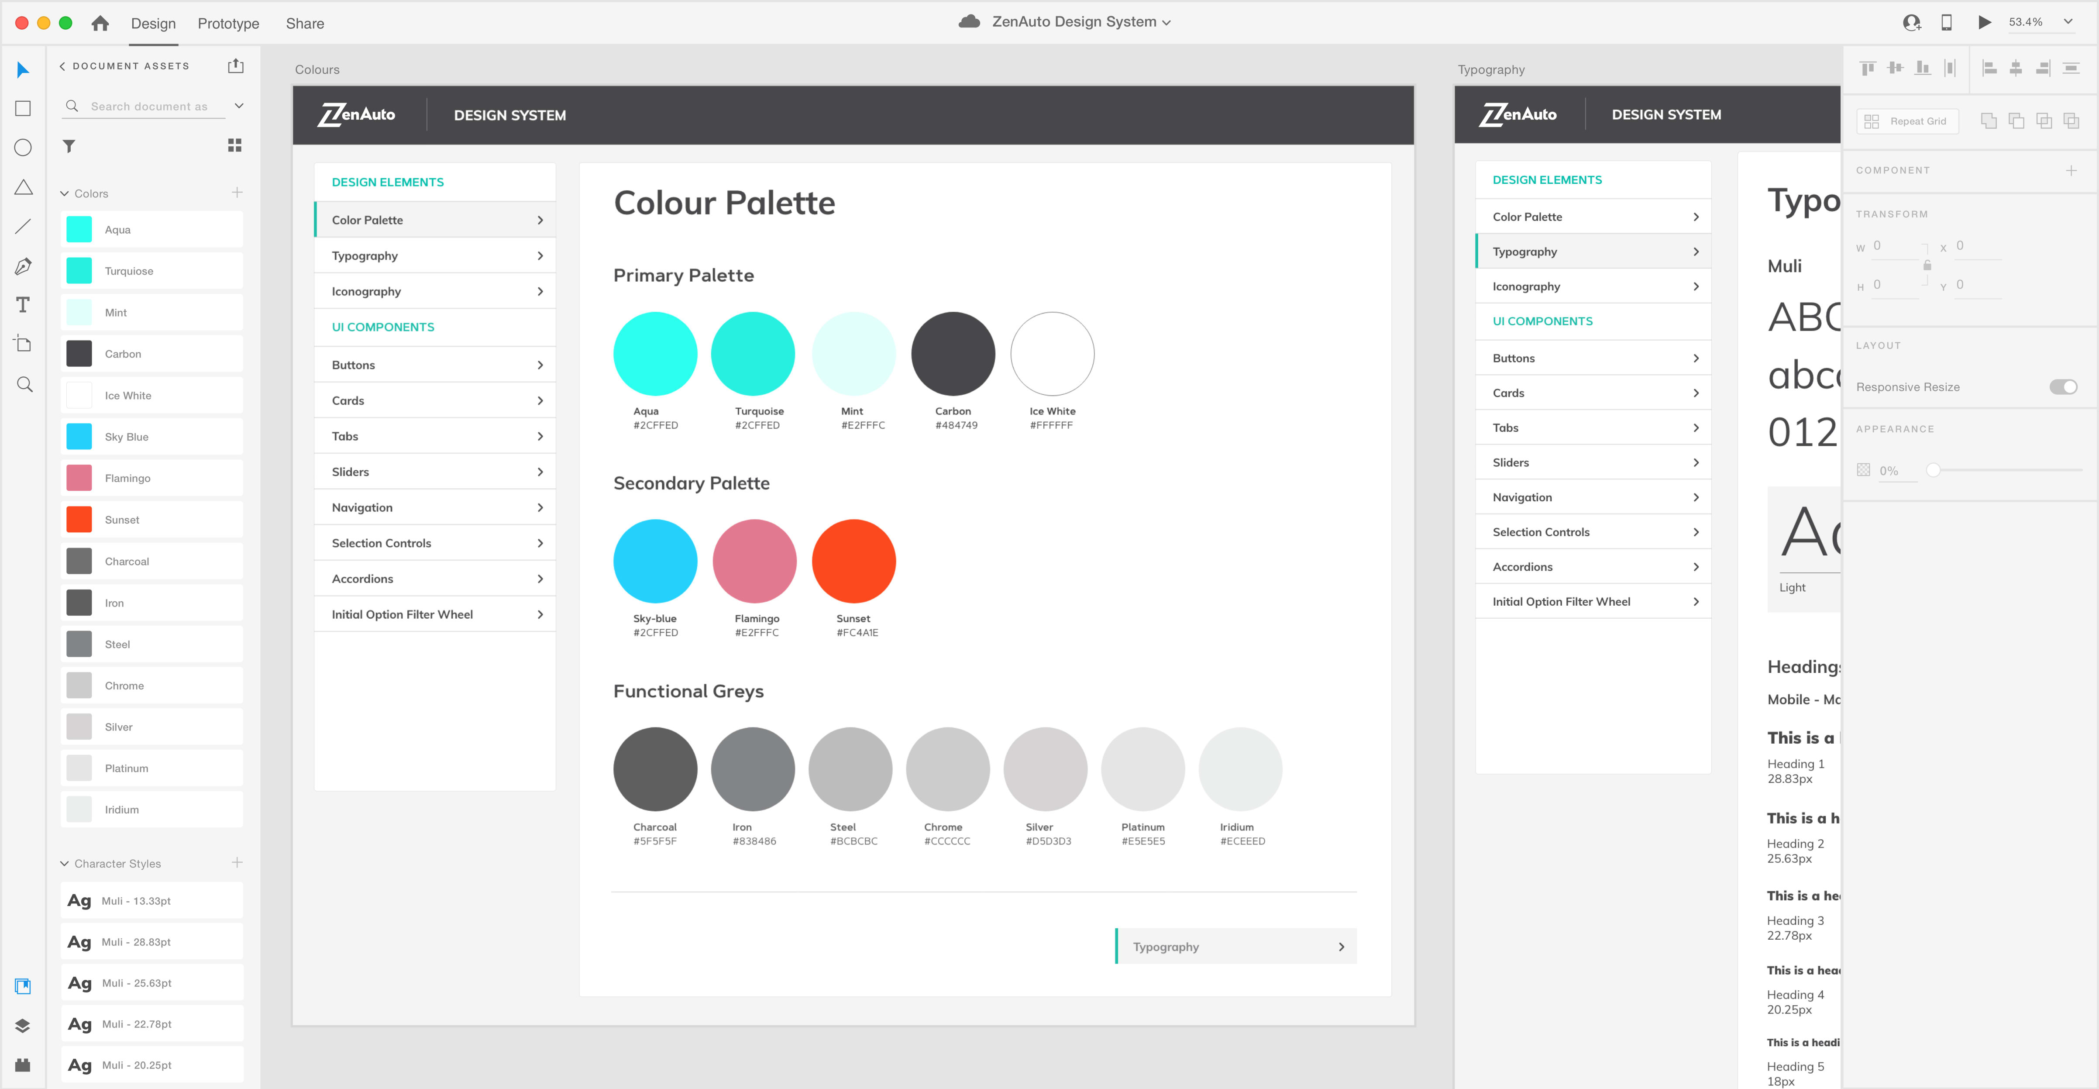Toggle the width-height aspect ratio lock
Screen dimensions: 2099x1089
tap(1927, 265)
